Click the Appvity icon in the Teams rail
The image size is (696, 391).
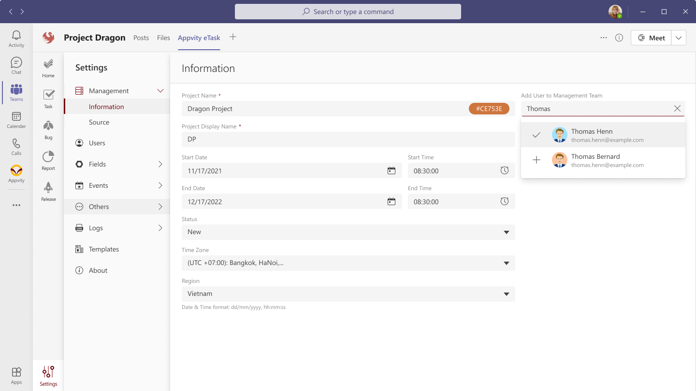[x=16, y=171]
